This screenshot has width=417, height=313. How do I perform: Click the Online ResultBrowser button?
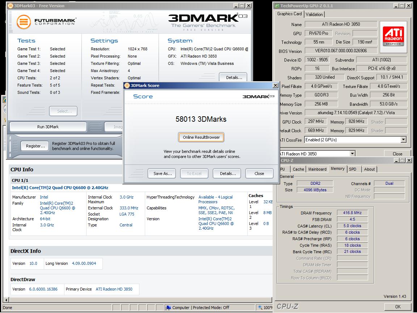point(201,137)
